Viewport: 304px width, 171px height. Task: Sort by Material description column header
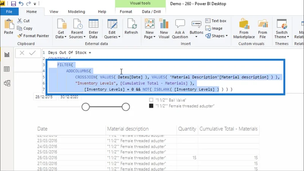(128, 129)
